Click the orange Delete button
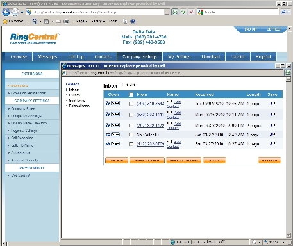 coord(117,160)
